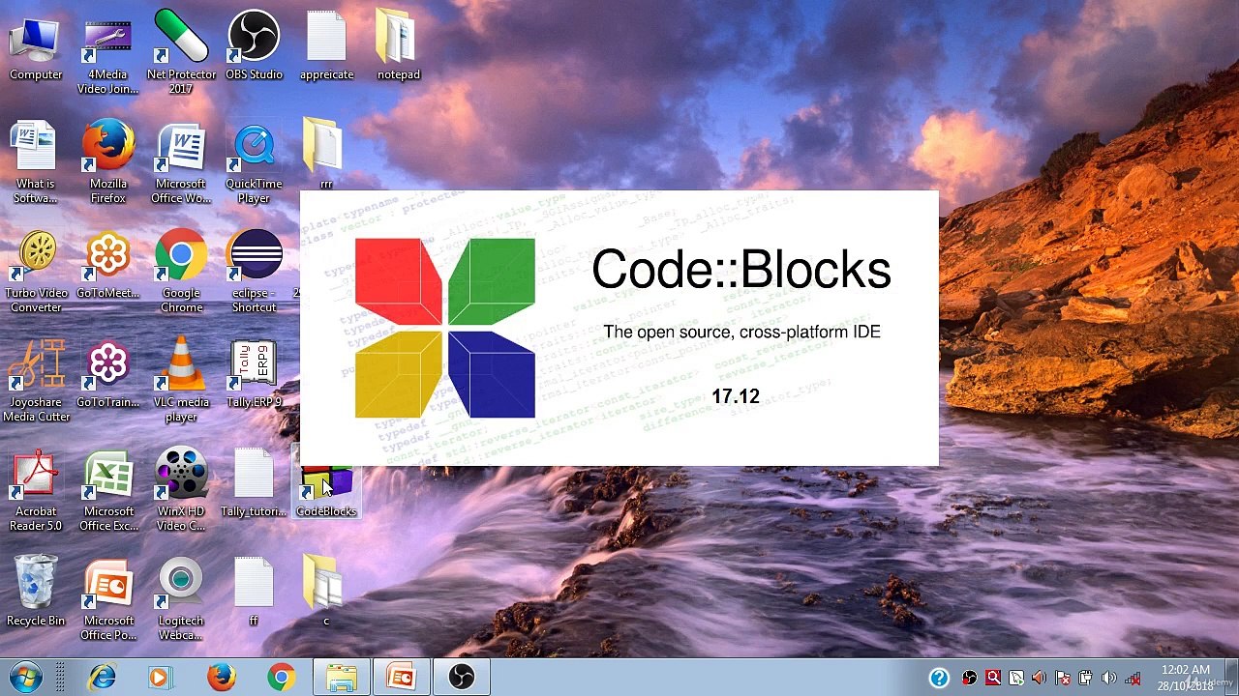Select the Tally_tutori... file icon

point(254,483)
